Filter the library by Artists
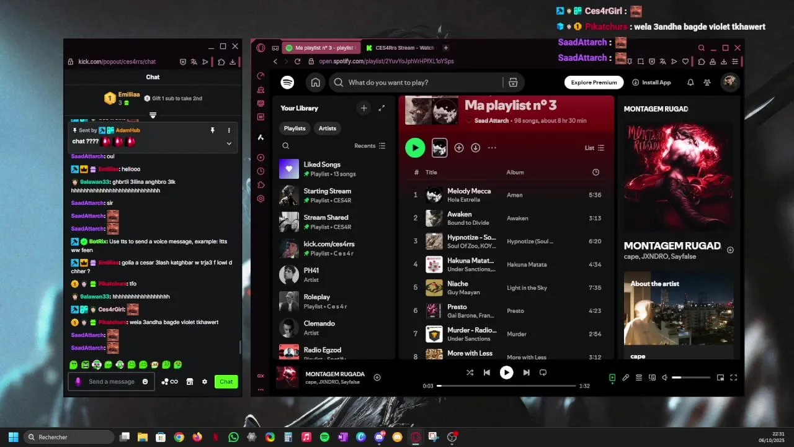The height and width of the screenshot is (447, 794). (328, 129)
